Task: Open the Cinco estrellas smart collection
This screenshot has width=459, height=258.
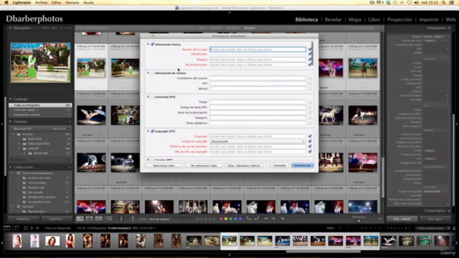Action: coord(37,183)
